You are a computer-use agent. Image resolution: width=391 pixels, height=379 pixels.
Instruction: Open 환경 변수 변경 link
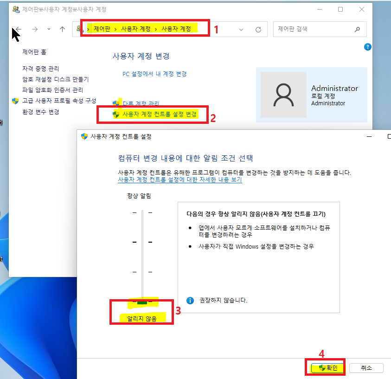click(41, 112)
